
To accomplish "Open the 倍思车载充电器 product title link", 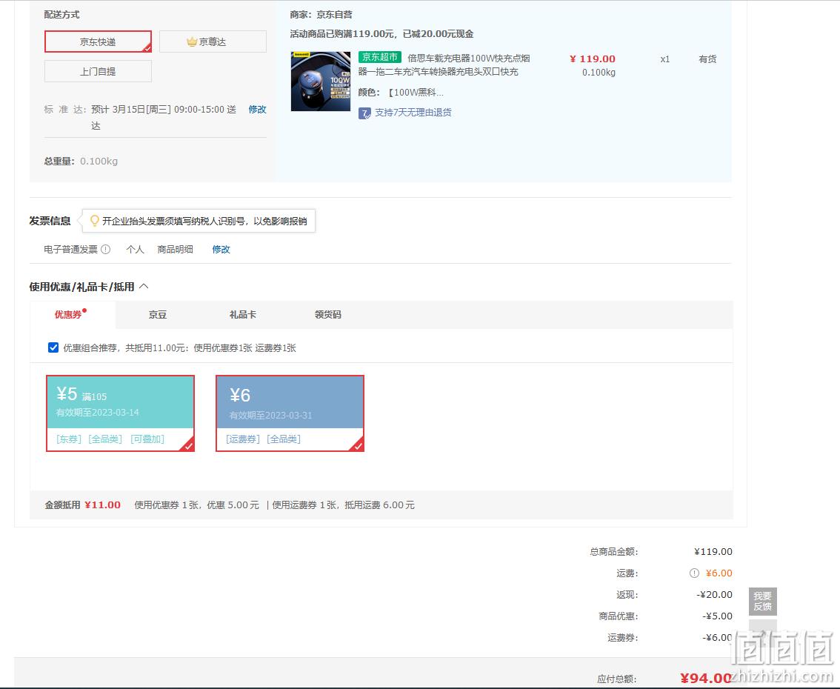I will [x=444, y=65].
